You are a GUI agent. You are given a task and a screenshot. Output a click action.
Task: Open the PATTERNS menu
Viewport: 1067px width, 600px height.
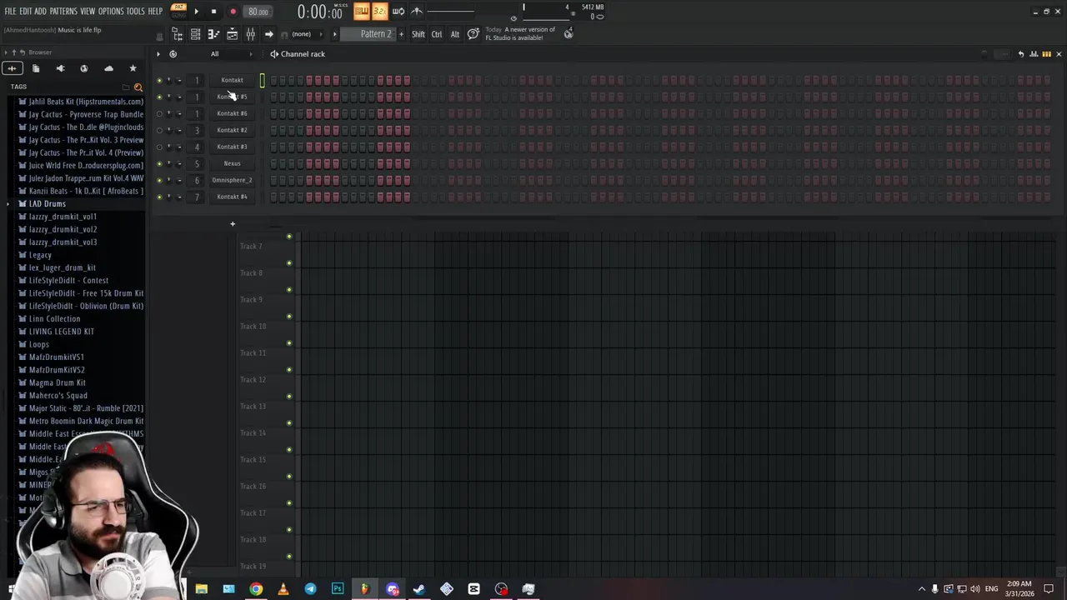click(63, 12)
